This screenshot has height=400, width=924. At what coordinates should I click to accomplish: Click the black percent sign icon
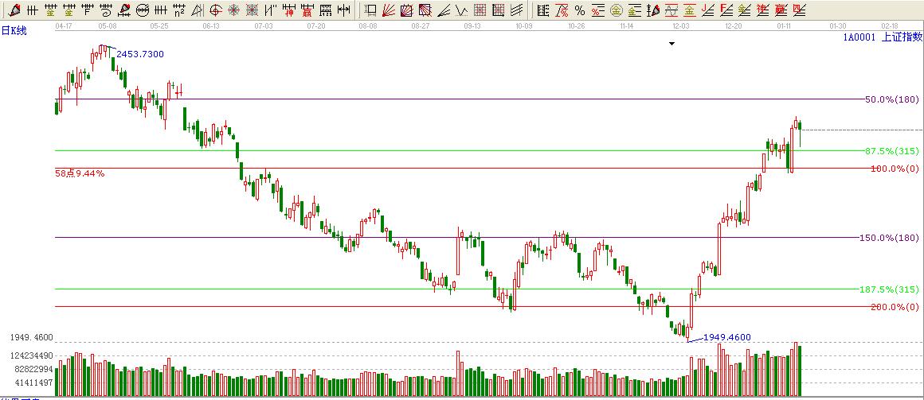click(579, 10)
